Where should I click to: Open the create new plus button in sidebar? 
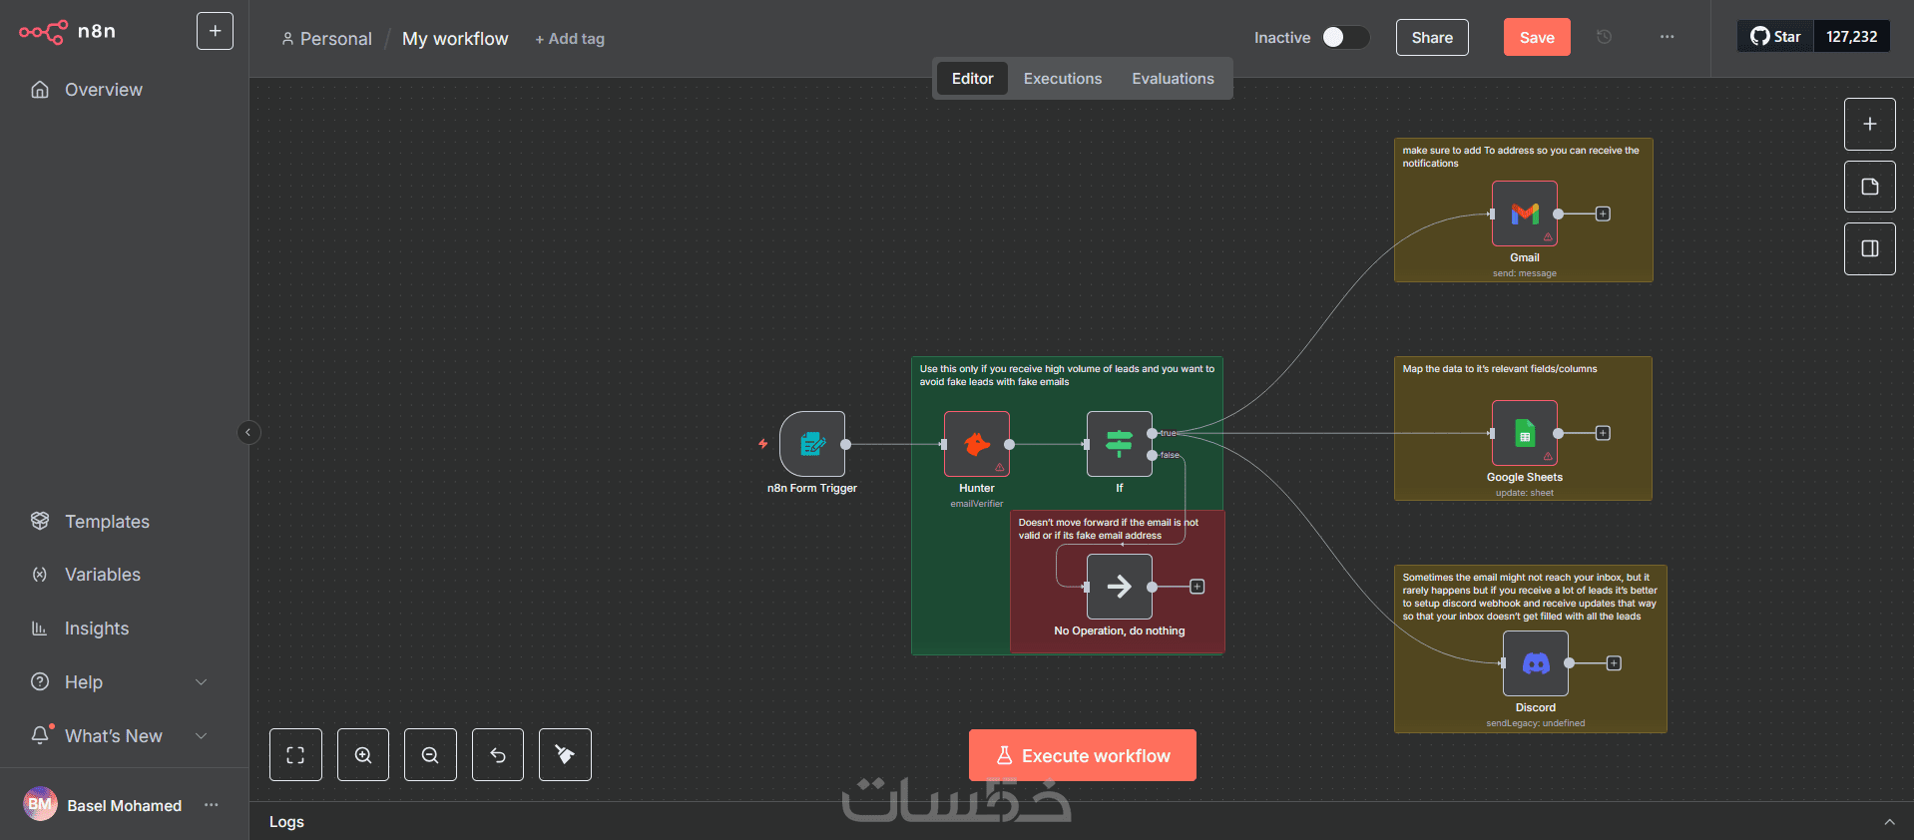pyautogui.click(x=215, y=31)
